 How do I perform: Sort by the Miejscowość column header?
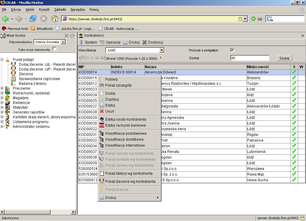[x=268, y=67]
